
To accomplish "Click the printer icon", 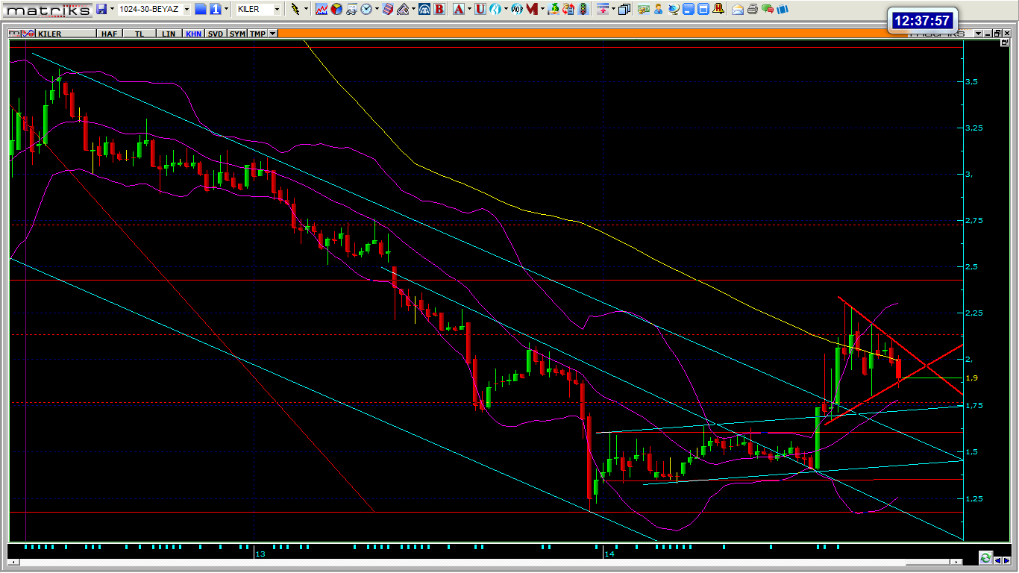I will click(x=753, y=9).
